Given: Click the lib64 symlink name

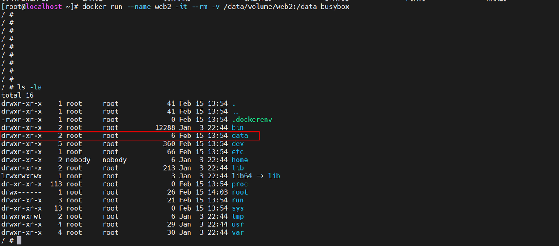Looking at the screenshot, I should pyautogui.click(x=242, y=176).
